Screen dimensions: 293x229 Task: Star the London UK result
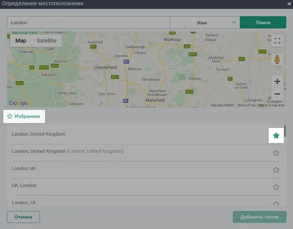[x=276, y=170]
